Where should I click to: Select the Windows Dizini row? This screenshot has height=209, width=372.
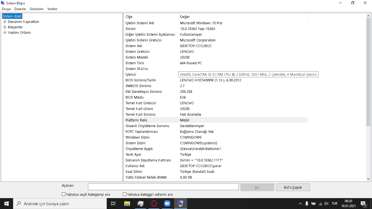coord(216,137)
